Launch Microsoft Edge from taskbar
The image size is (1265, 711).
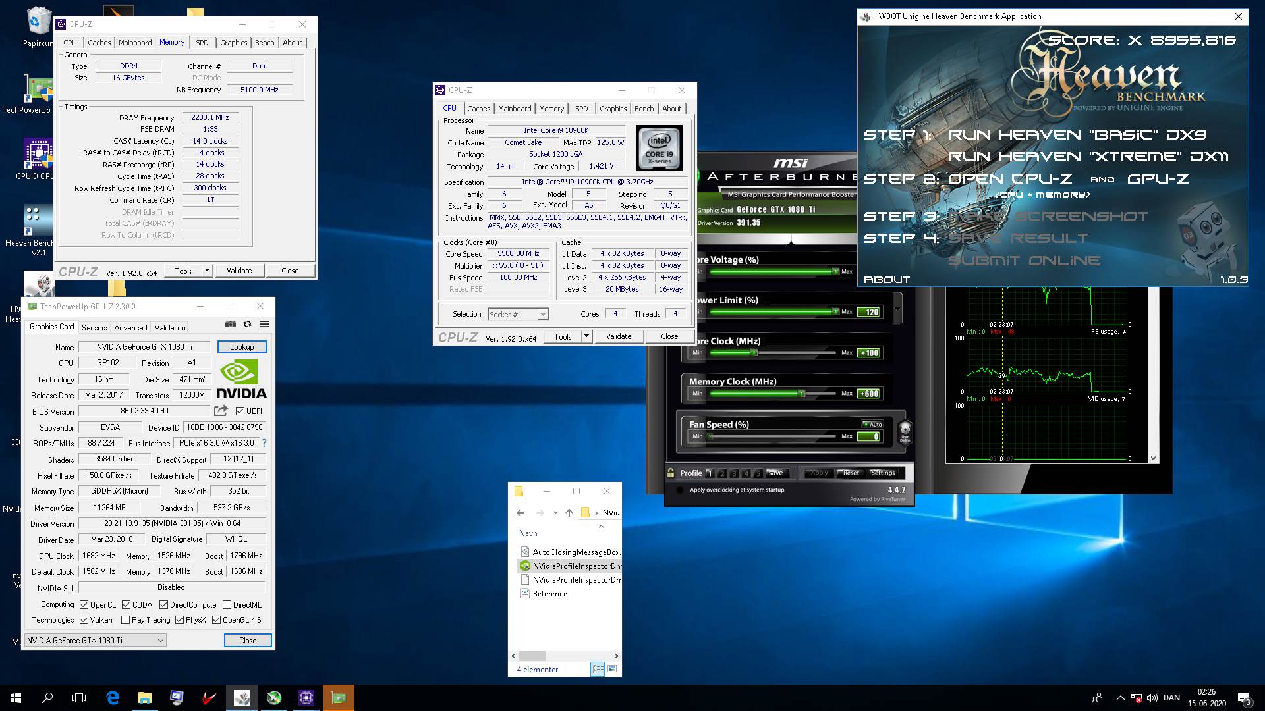pyautogui.click(x=113, y=698)
